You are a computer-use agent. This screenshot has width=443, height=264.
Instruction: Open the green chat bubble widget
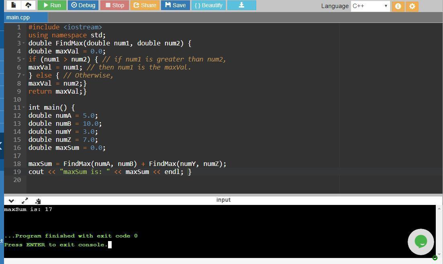[x=421, y=241]
